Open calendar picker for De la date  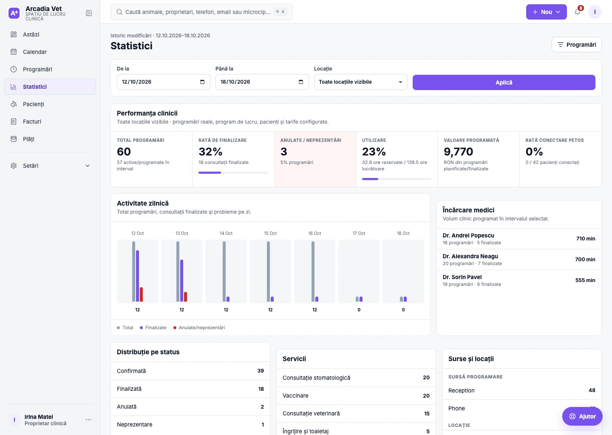(202, 82)
